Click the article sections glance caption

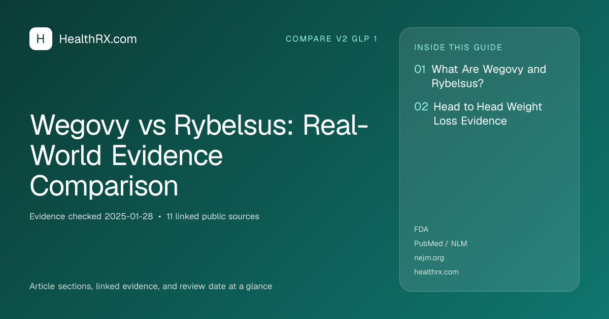point(151,287)
